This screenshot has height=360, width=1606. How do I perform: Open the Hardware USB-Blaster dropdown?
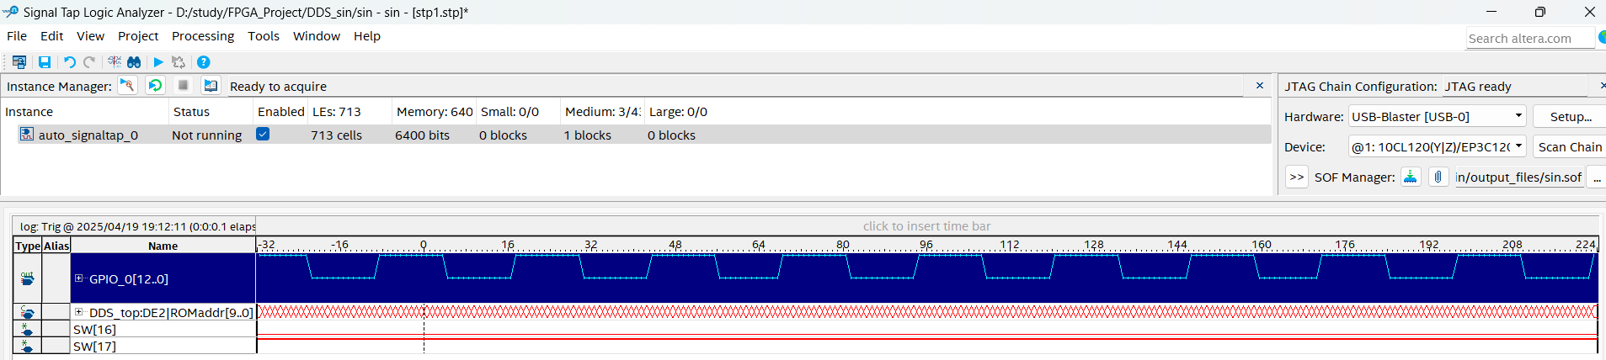coord(1438,116)
